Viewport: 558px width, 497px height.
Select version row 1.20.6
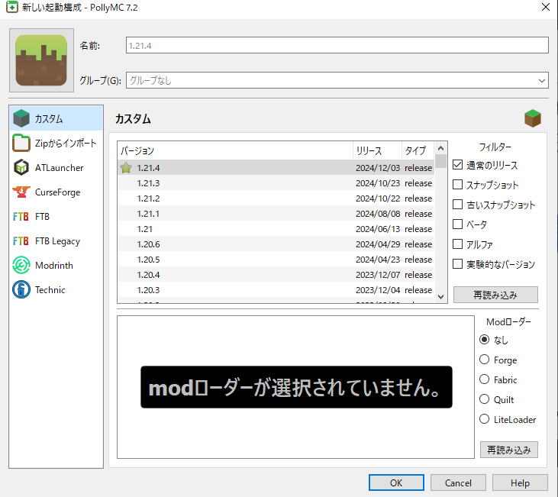(276, 244)
